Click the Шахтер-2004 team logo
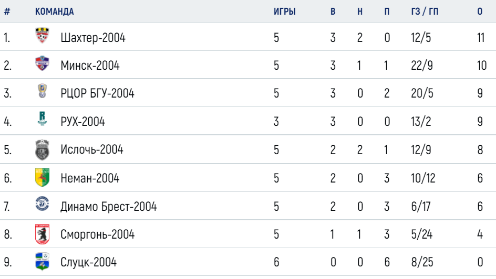This screenshot has height=279, width=496. [42, 35]
